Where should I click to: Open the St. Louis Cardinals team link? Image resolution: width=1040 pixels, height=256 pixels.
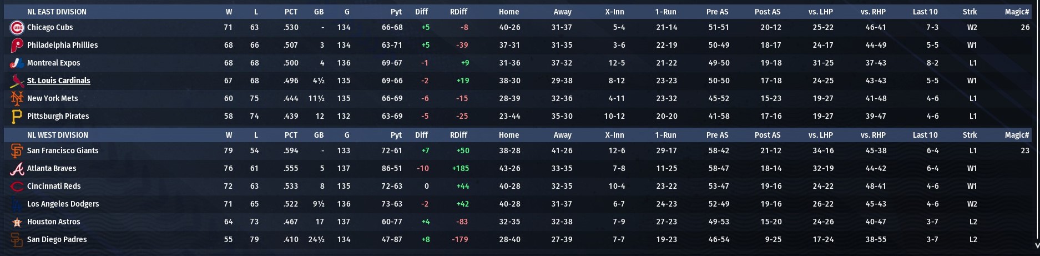(x=58, y=81)
